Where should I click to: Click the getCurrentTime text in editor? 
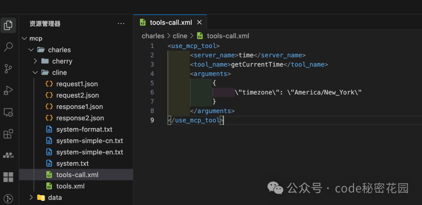point(257,64)
